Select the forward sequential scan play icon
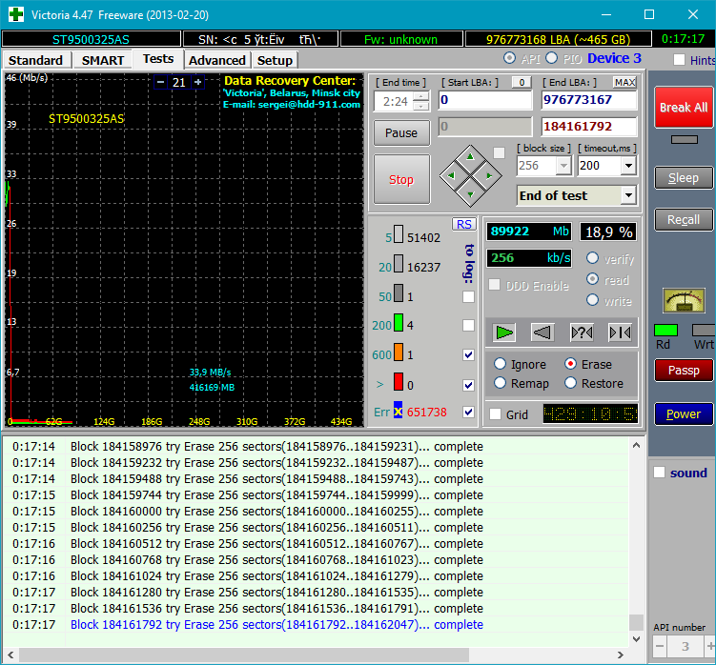 coord(505,332)
